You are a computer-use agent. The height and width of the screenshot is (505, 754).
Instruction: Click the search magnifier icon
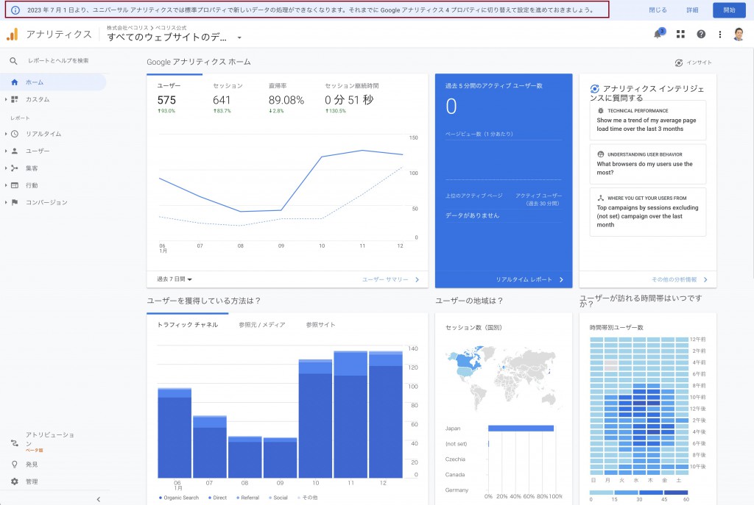[x=13, y=61]
